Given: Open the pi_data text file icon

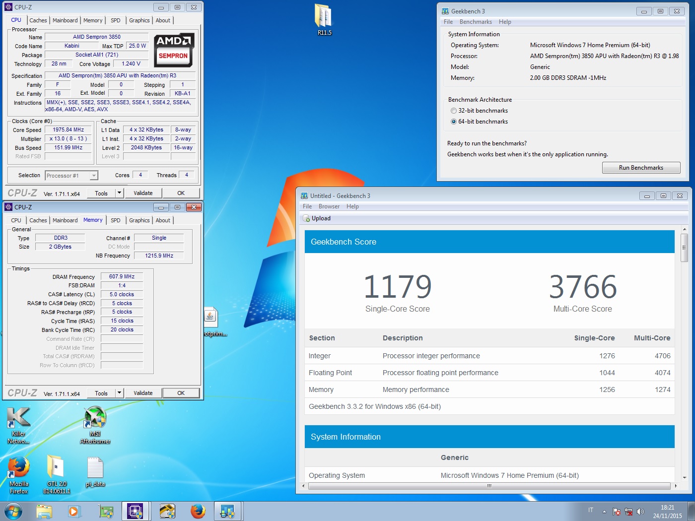Looking at the screenshot, I should [x=95, y=472].
